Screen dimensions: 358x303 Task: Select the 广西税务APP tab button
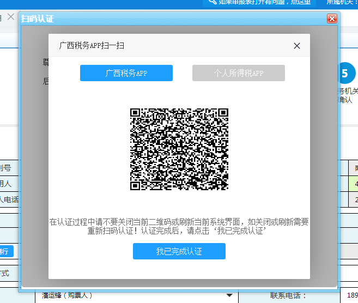pyautogui.click(x=126, y=73)
